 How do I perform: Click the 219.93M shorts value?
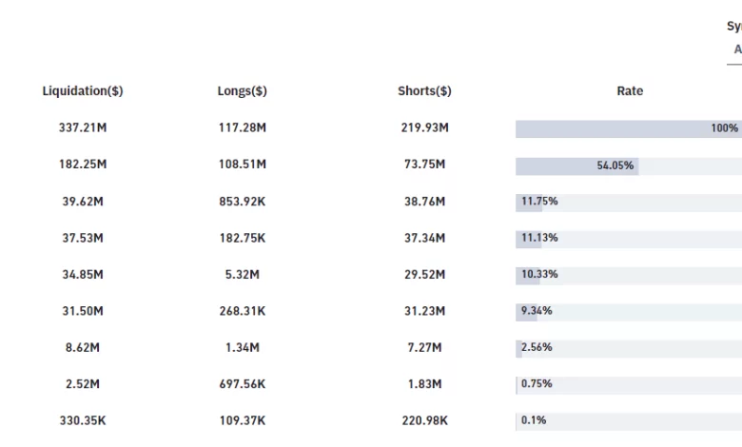pyautogui.click(x=424, y=127)
